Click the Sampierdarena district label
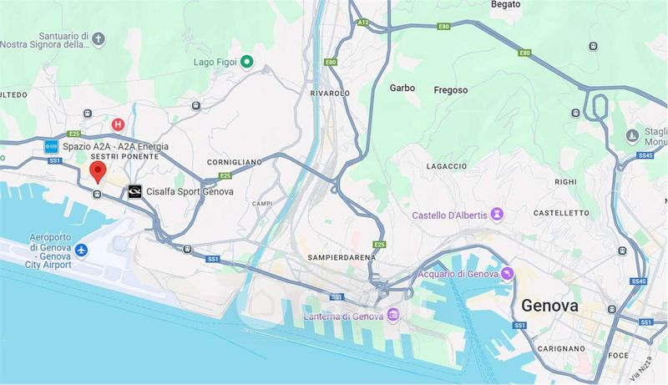The image size is (668, 385). click(342, 258)
